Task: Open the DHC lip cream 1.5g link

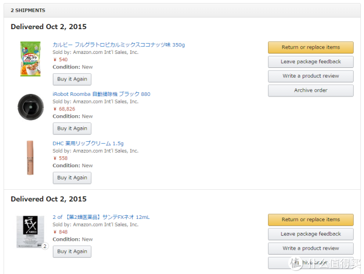Action: point(88,144)
